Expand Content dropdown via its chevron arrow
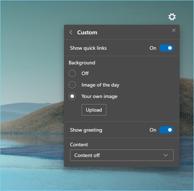This screenshot has height=191, width=194. [x=166, y=155]
